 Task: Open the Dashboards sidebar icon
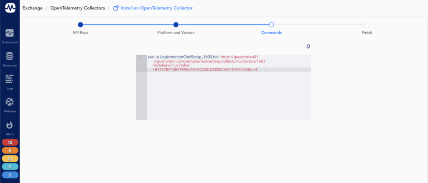coord(10,33)
